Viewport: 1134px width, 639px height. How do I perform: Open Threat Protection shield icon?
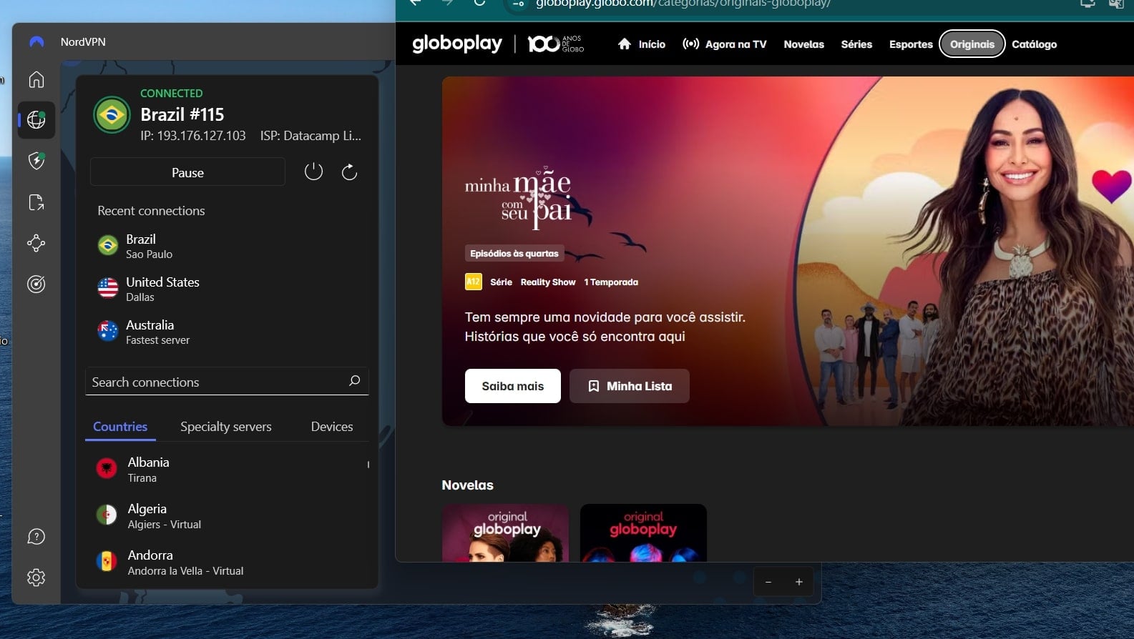click(36, 161)
